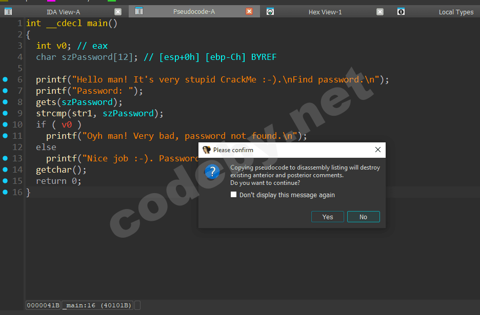Click the IDA View-A tab icon
Image resolution: width=480 pixels, height=315 pixels.
pyautogui.click(x=8, y=12)
